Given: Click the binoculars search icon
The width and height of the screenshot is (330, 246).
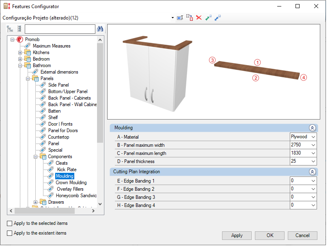Looking at the screenshot, I should pyautogui.click(x=100, y=29).
